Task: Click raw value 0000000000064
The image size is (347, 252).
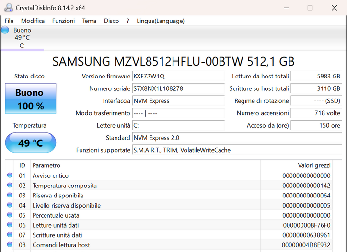Action: (x=306, y=196)
